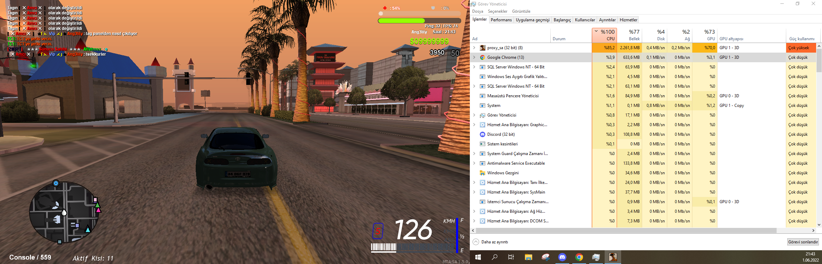Switch to the Ayrıntılar tab
Screen dimensions: 822x264
tap(607, 20)
